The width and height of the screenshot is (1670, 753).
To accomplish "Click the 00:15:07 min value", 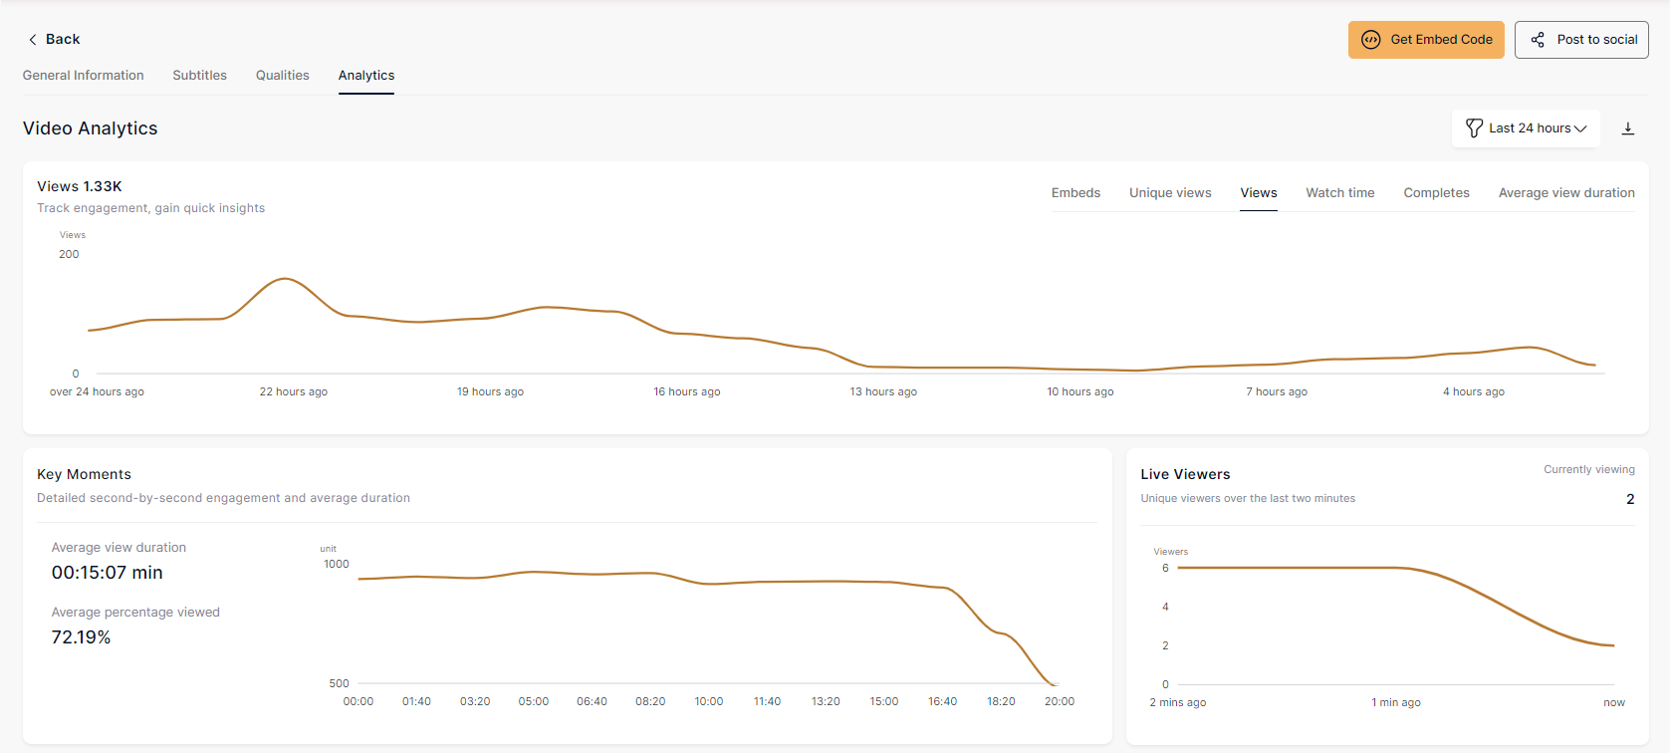I will tap(108, 573).
